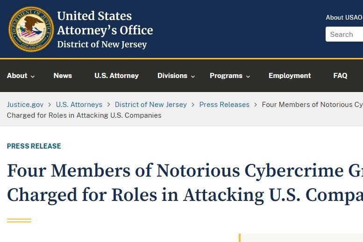The height and width of the screenshot is (242, 363).
Task: Select the Divisions menu label
Action: coord(172,76)
